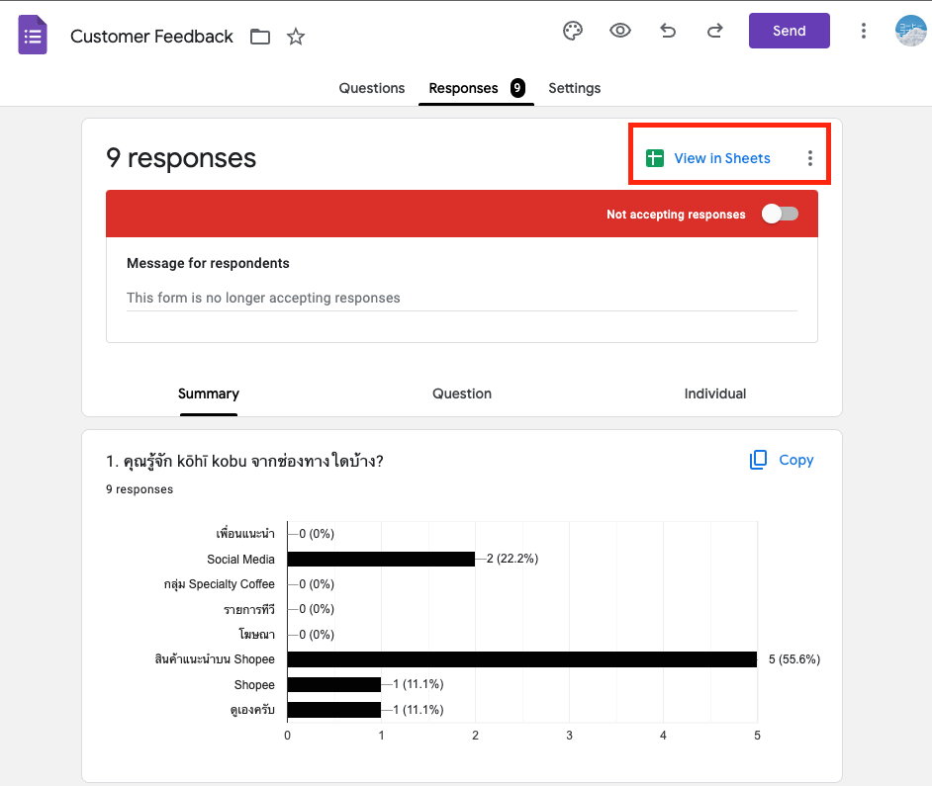Image resolution: width=932 pixels, height=786 pixels.
Task: Click the copy chart icon
Action: [758, 460]
